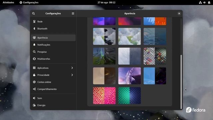The image size is (213, 120).
Task: Choose the clouds light/dark split wallpaper
Action: [104, 36]
